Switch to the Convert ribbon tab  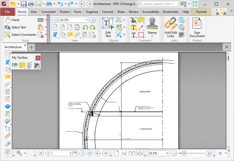pos(108,12)
